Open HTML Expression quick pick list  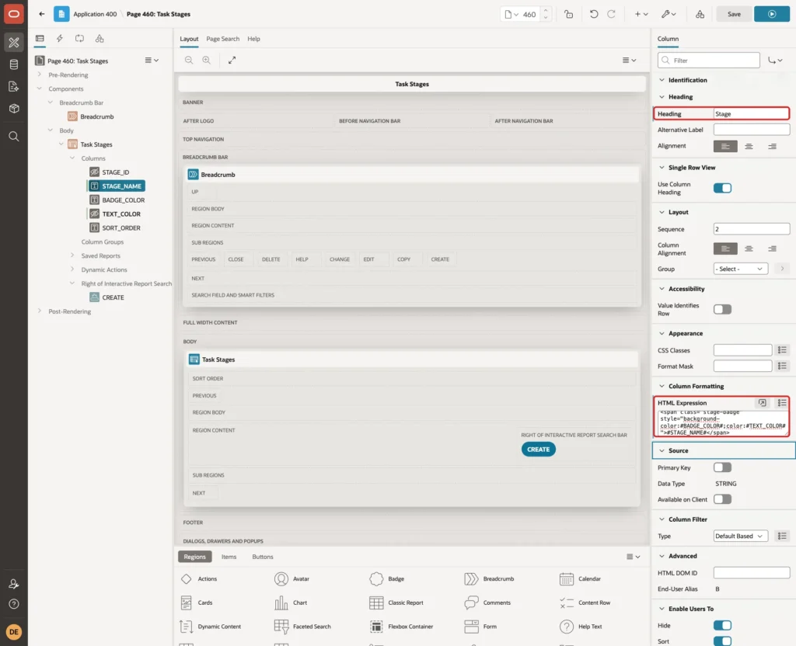[782, 403]
